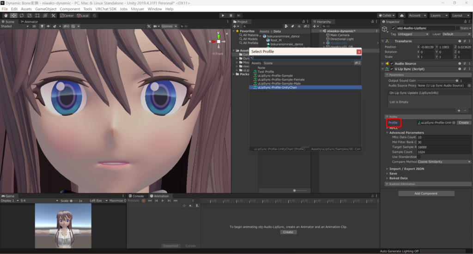Switch to the Animator tab
This screenshot has width=473, height=254.
(30, 22)
